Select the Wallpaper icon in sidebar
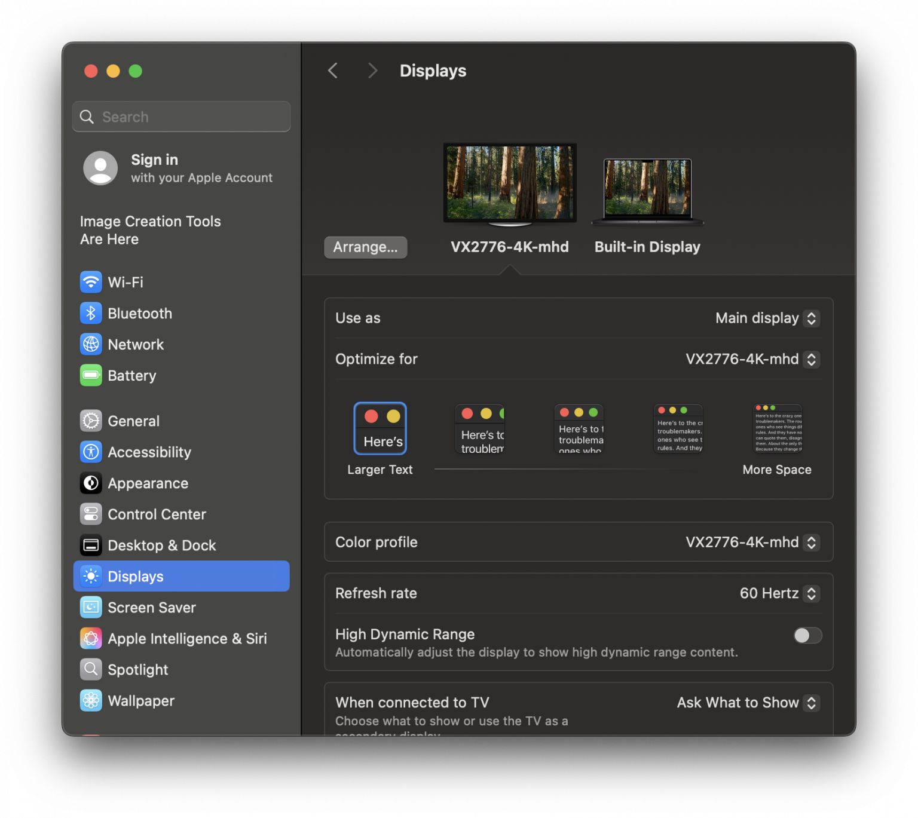This screenshot has width=918, height=818. pos(91,700)
